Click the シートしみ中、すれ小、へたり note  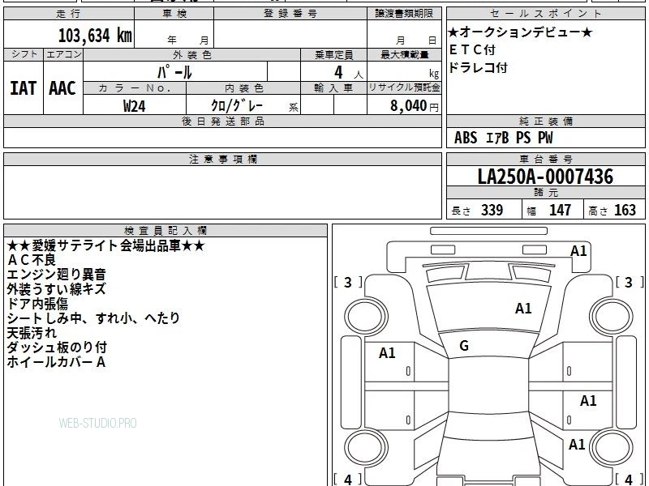pos(93,318)
